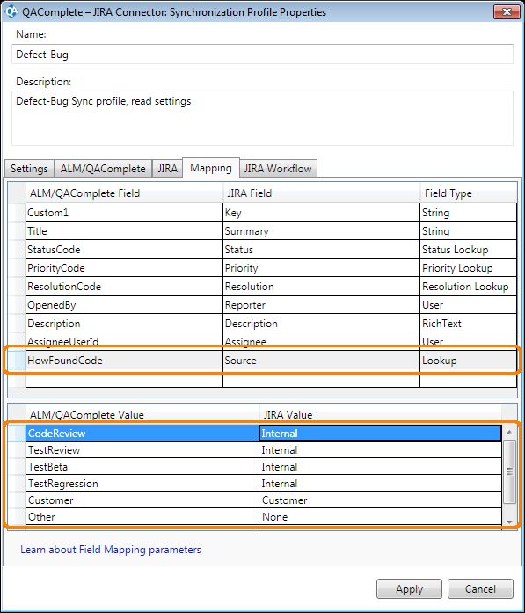The height and width of the screenshot is (613, 525).
Task: Select the HowFoundCode field cell
Action: pos(124,360)
